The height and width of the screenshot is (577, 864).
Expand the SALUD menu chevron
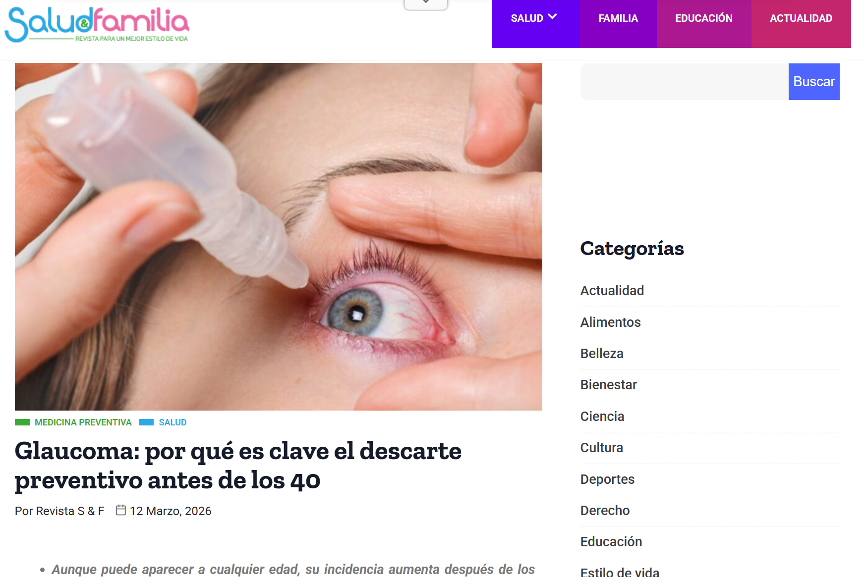click(x=553, y=17)
